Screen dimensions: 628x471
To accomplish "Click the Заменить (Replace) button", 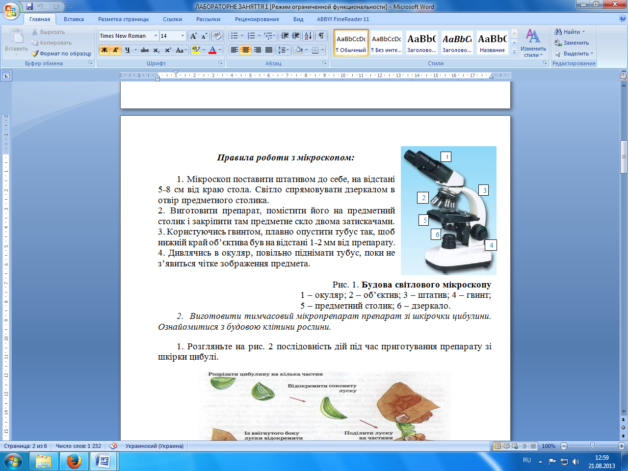I will (572, 43).
